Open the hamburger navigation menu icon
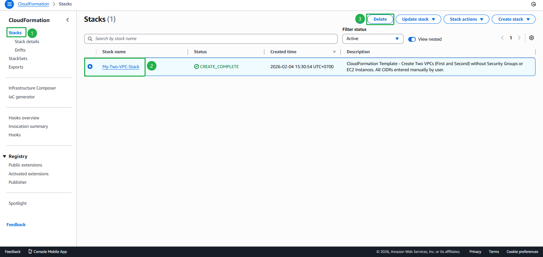 (x=10, y=4)
